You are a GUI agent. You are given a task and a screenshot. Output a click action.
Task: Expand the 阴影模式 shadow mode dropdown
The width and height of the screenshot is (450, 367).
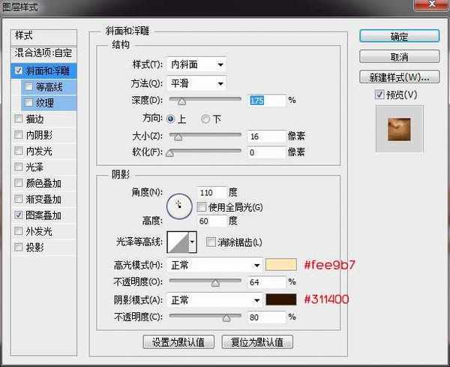tap(214, 299)
